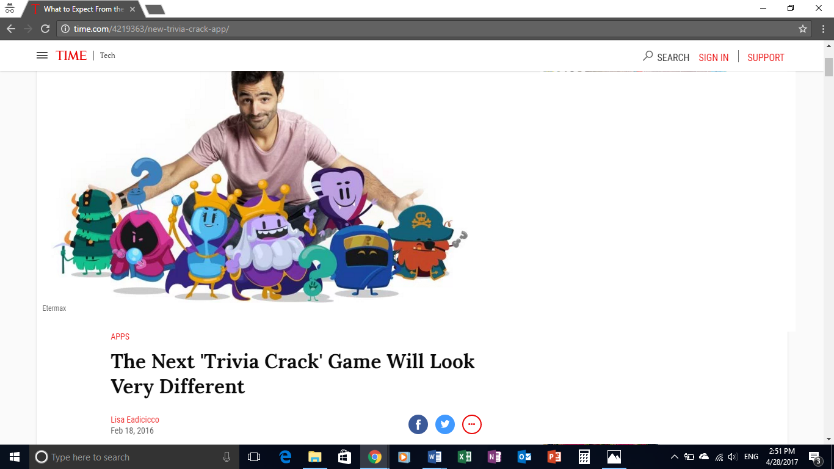Image resolution: width=834 pixels, height=469 pixels.
Task: View site information icon in address bar
Action: point(65,29)
